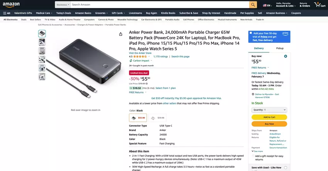Click the Add to Cart button
Screen dimensions: 328x171
coord(269,117)
